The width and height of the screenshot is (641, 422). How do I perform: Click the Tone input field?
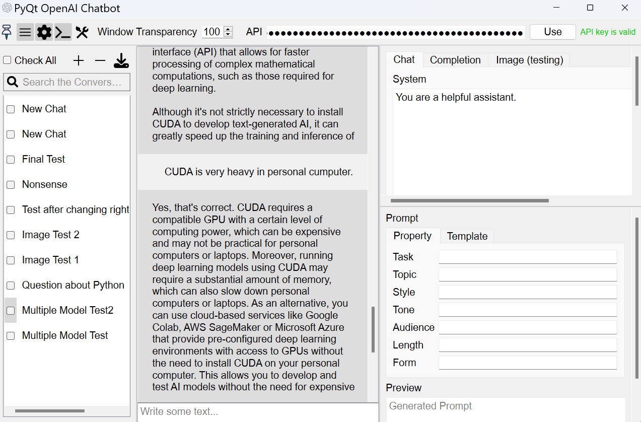[x=528, y=310]
